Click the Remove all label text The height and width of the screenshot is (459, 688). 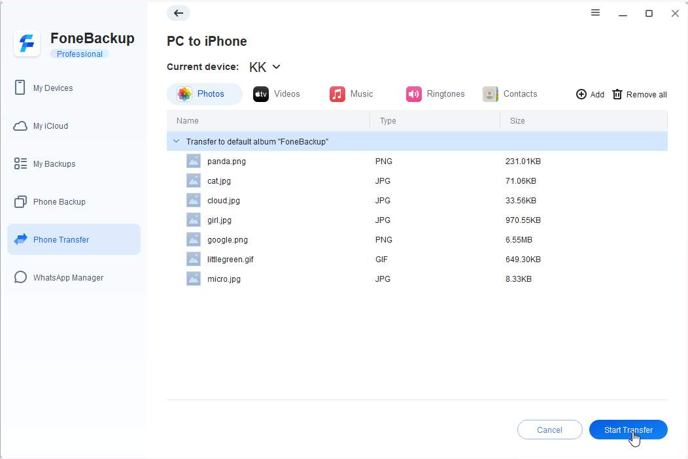[x=646, y=94]
